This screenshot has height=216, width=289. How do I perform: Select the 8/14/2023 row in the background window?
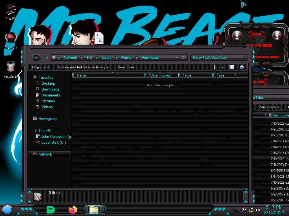point(271,177)
